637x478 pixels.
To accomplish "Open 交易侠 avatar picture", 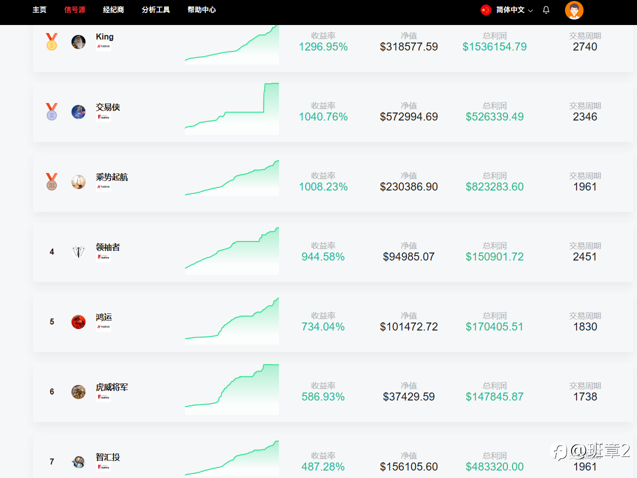I will point(78,112).
